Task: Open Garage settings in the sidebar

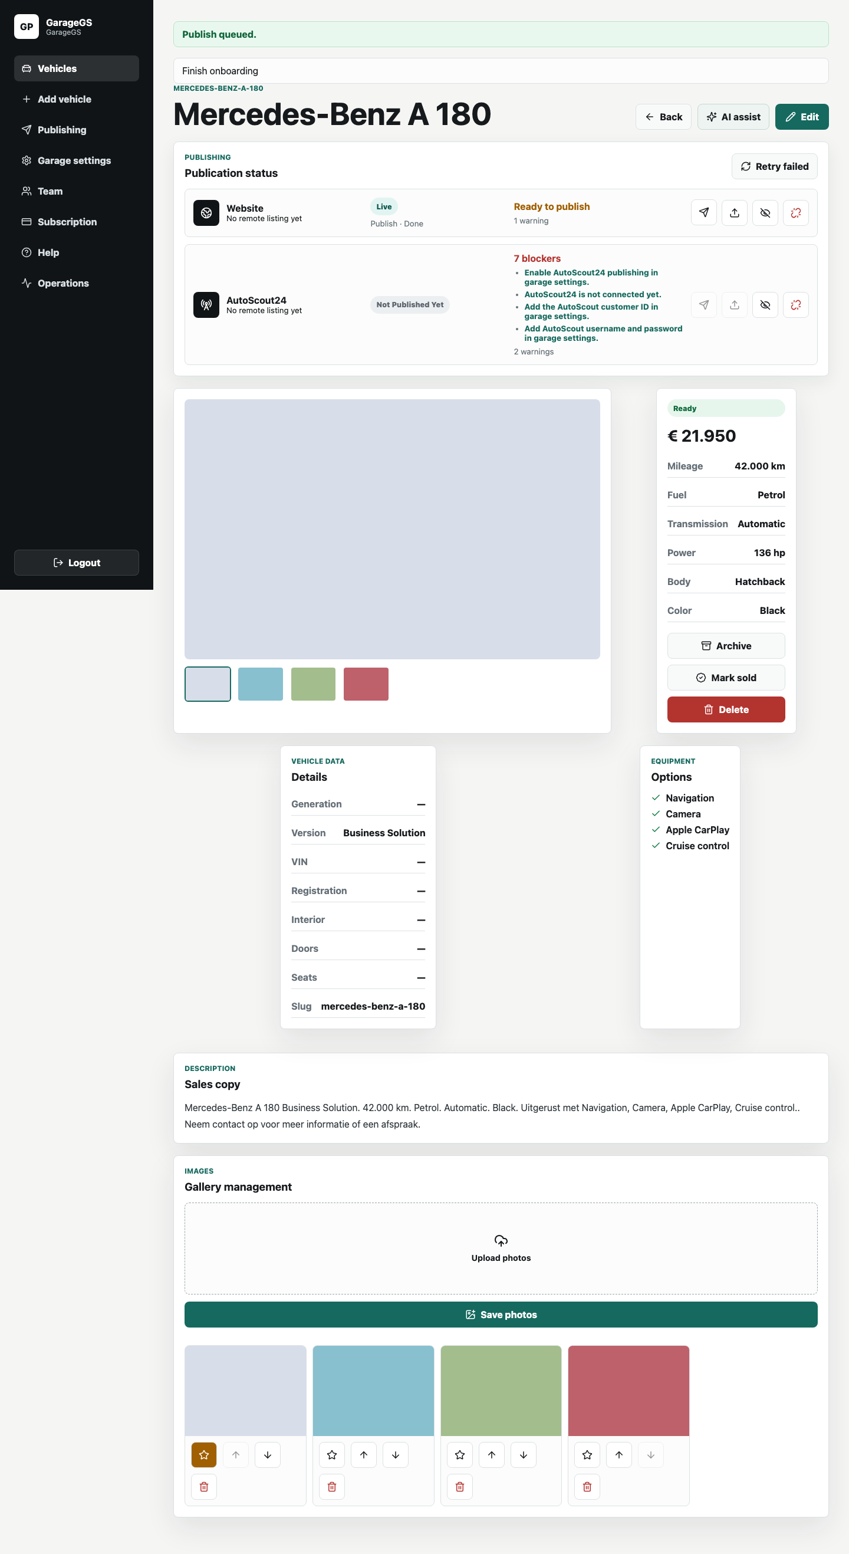Action: point(77,160)
